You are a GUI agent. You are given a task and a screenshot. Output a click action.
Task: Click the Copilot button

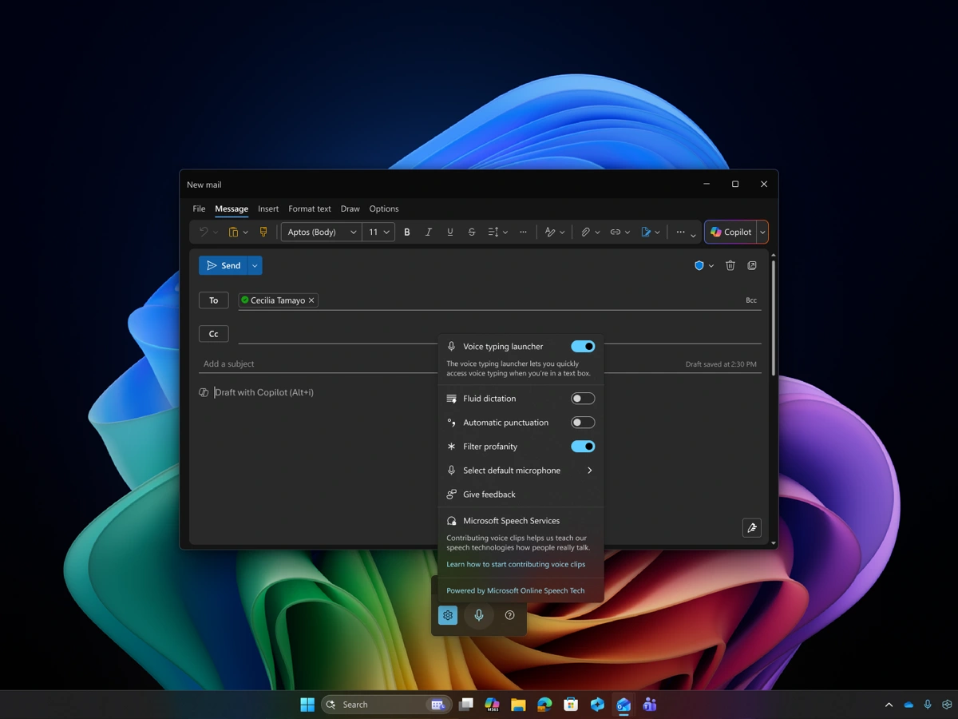pos(730,232)
